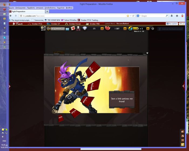The width and height of the screenshot is (189, 151).
Task: Click the Skype icon in the taskbar
Action: (5, 37)
